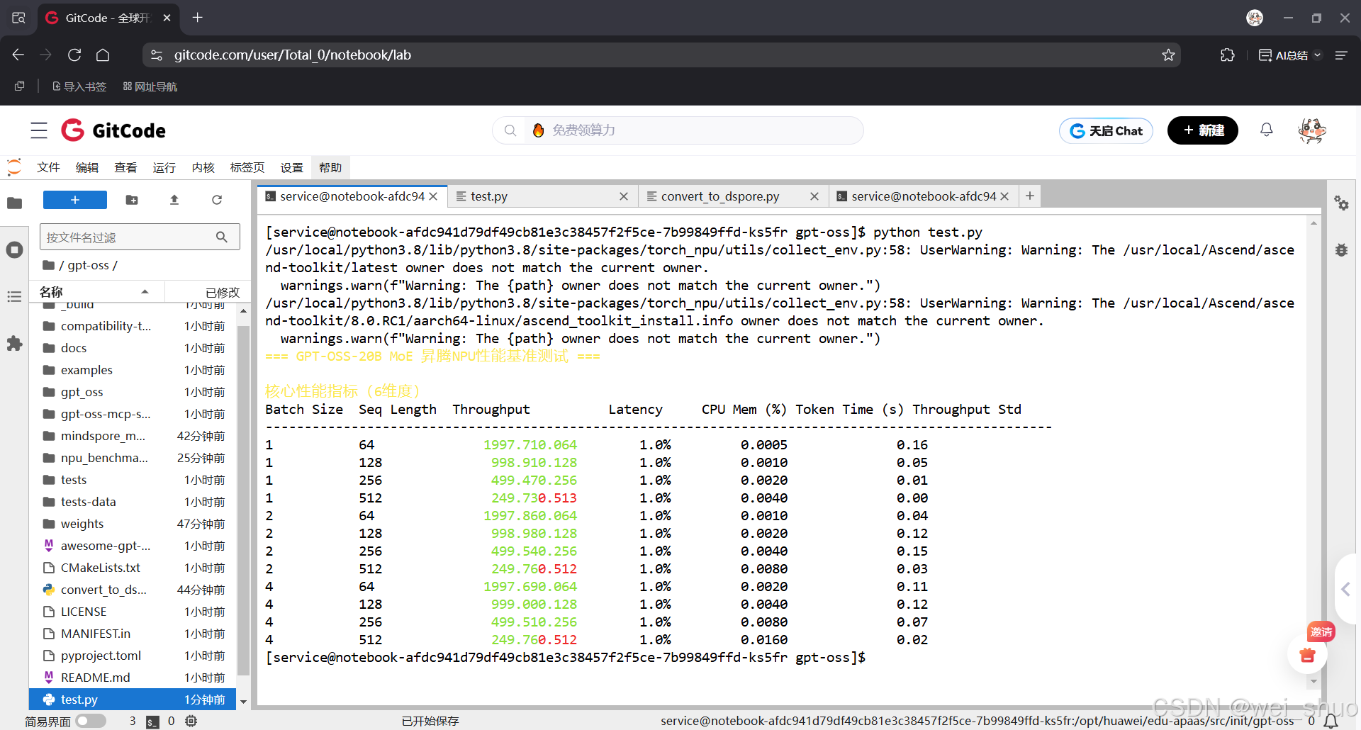Viewport: 1361px width, 730px height.
Task: Refresh the file list
Action: point(217,200)
